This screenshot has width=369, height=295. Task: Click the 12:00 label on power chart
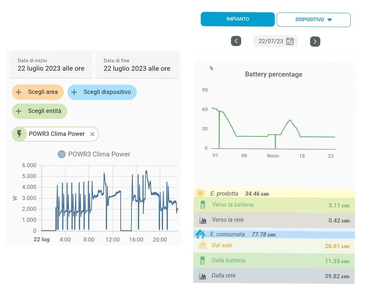point(112,240)
